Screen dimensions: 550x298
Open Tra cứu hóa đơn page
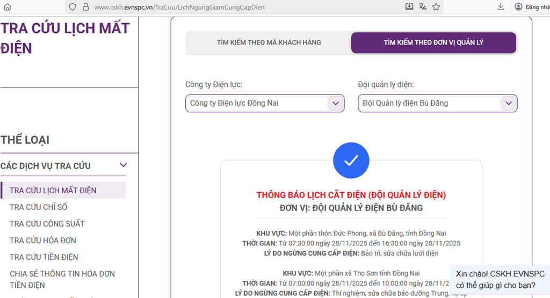coord(43,241)
